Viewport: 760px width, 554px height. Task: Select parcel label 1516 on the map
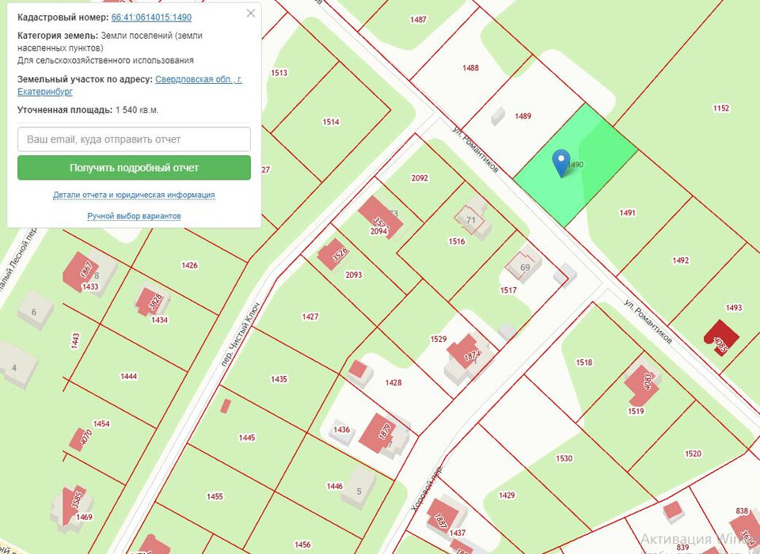pos(457,241)
